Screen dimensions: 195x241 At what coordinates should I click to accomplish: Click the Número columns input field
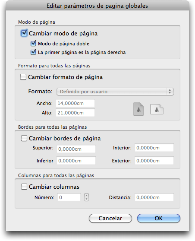point(69,197)
